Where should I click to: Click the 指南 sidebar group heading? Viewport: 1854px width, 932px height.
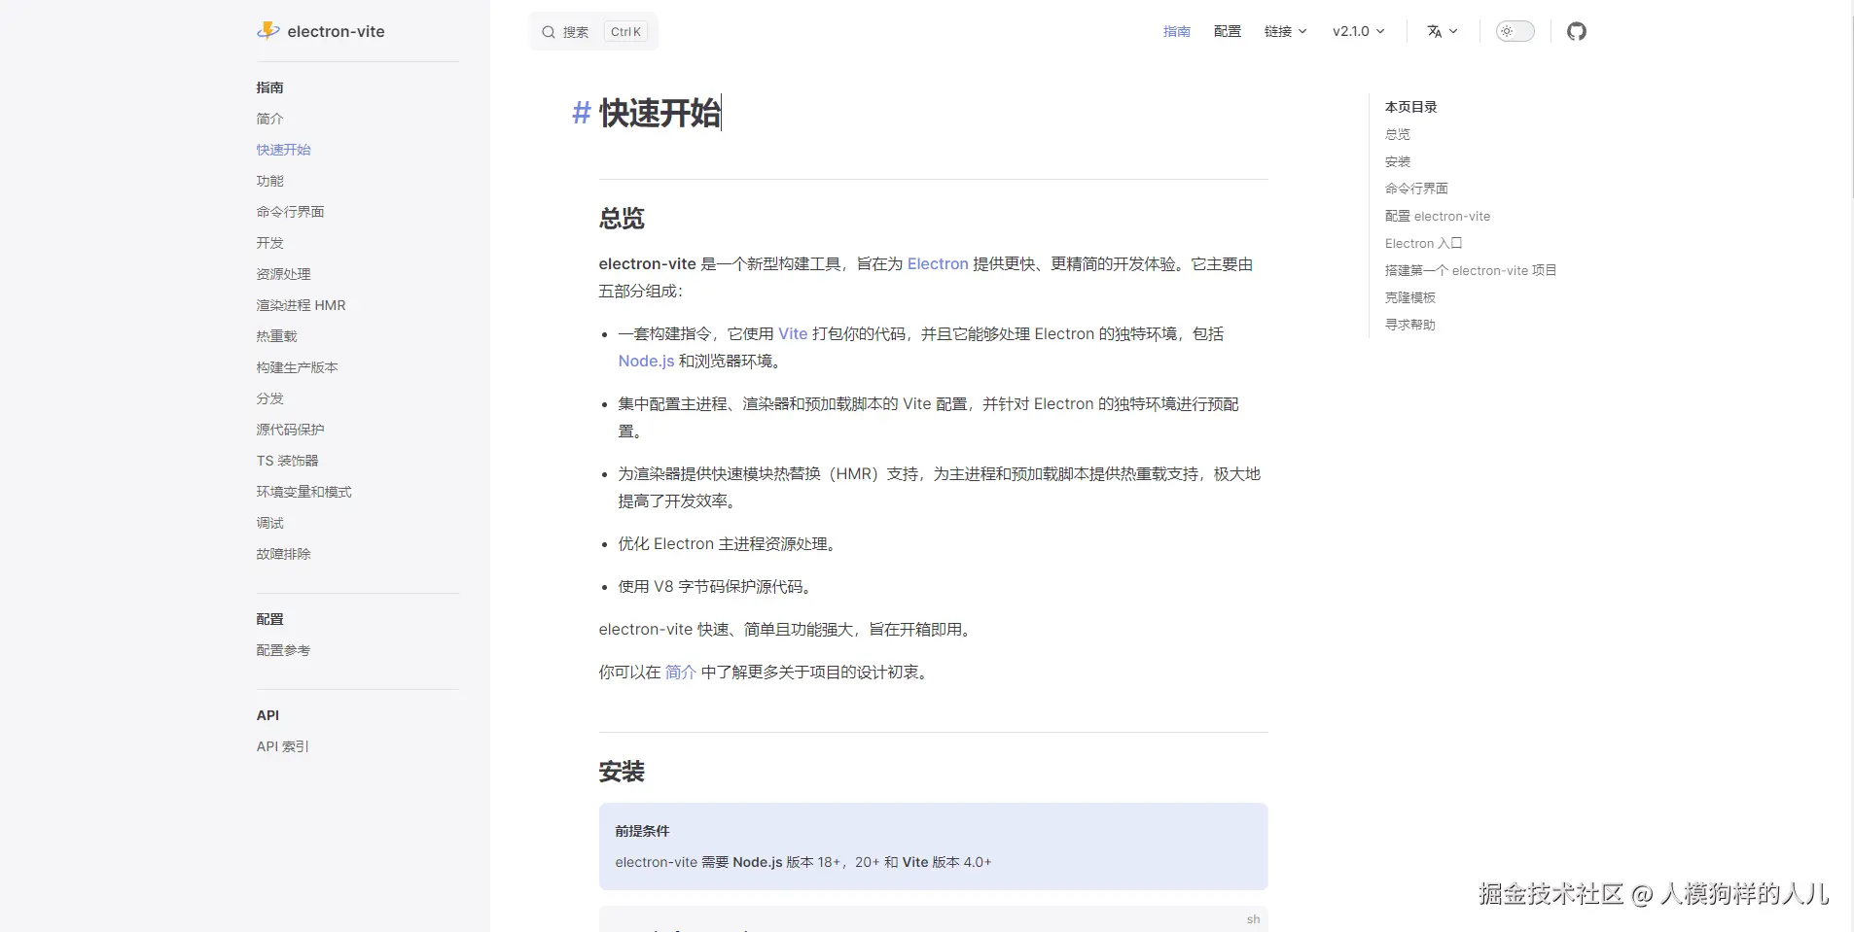point(270,87)
